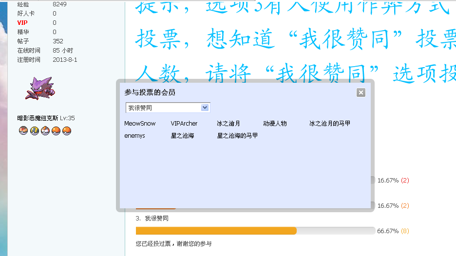Open voter enemys's profile
Image resolution: width=456 pixels, height=256 pixels.
point(134,136)
